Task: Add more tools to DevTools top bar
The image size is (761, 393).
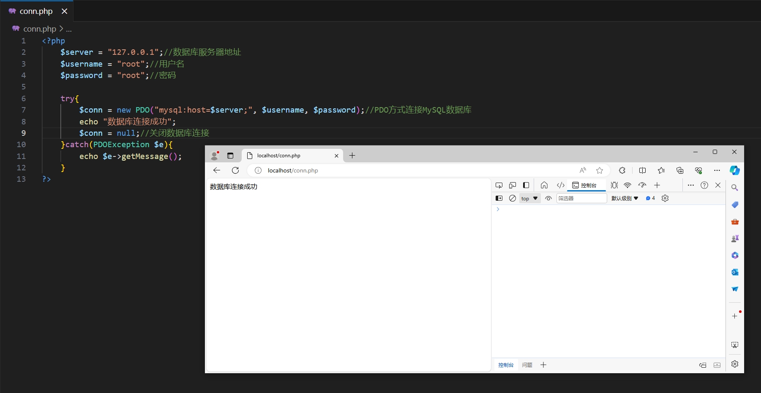Action: (657, 185)
